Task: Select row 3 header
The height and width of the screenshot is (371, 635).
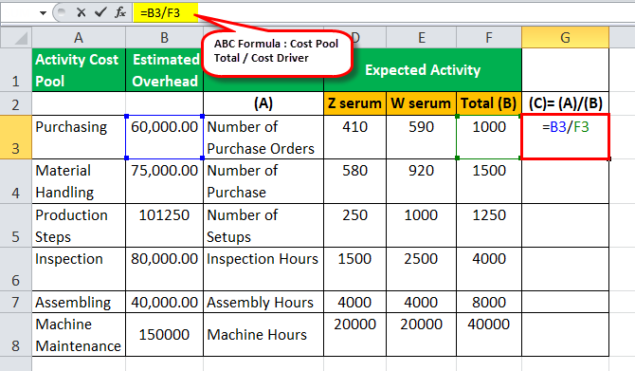Action: 16,137
